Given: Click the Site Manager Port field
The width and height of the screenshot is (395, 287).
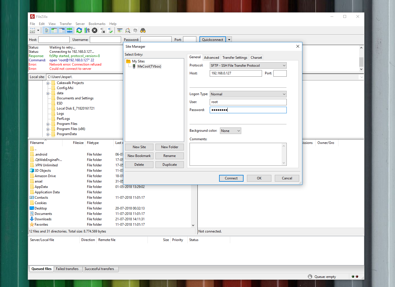Looking at the screenshot, I should [280, 73].
